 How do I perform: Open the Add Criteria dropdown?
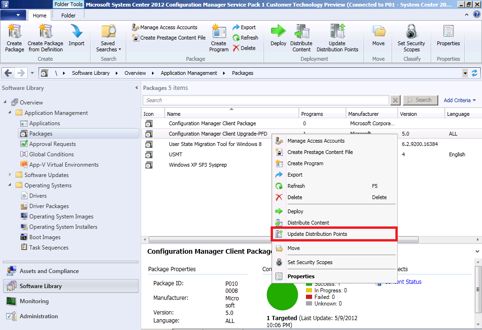coord(459,100)
